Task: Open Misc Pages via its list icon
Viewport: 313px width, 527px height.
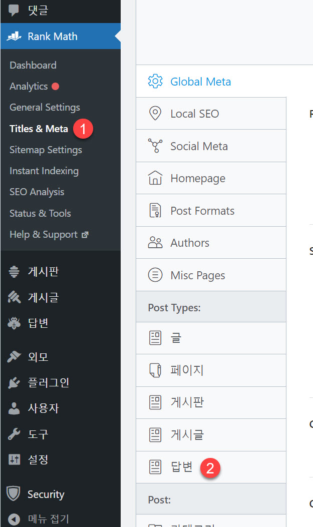Action: coord(156,274)
